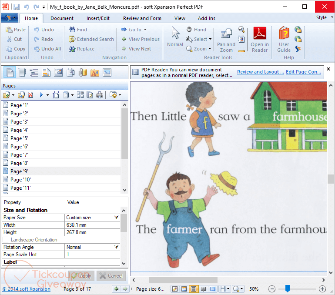Open Extended Search
This screenshot has height=295, width=335.
tap(91, 39)
